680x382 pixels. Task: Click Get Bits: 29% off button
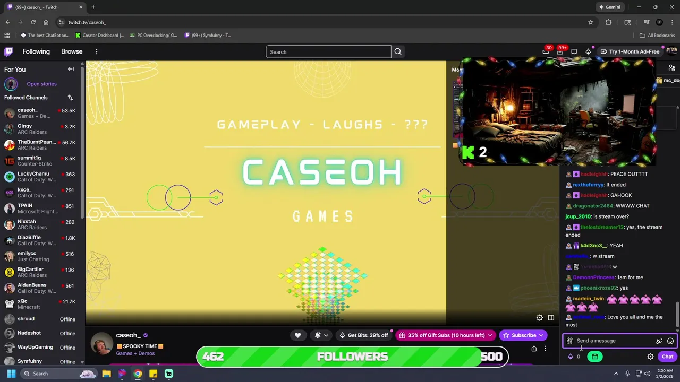click(x=363, y=335)
